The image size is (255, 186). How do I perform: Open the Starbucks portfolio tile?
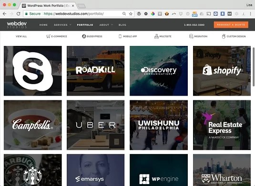pyautogui.click(x=33, y=170)
